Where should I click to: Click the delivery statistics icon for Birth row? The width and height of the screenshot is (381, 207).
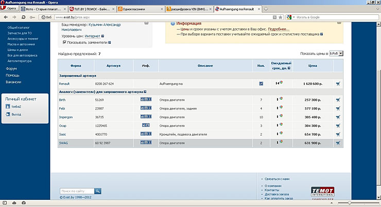click(x=281, y=99)
